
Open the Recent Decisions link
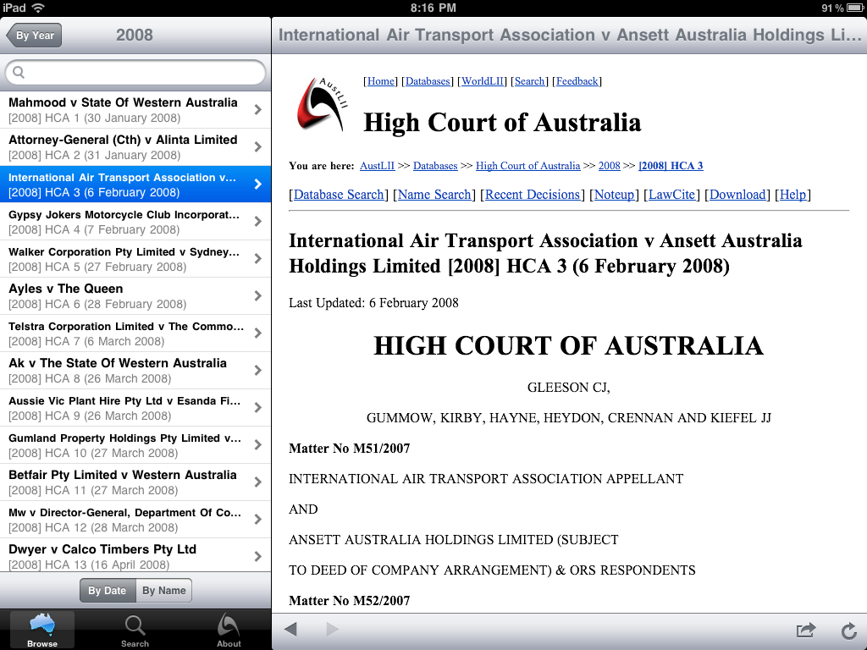click(533, 195)
